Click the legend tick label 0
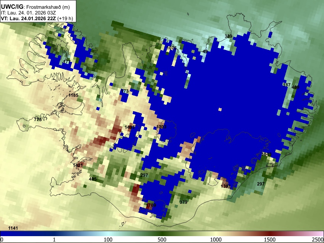Image resolution: width=324 pixels, height=243 pixels. [x=2, y=240]
